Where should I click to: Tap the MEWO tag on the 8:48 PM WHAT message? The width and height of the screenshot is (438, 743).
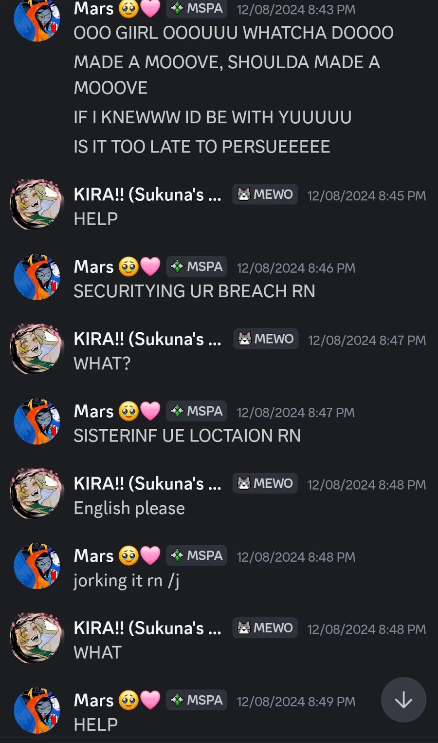[265, 628]
